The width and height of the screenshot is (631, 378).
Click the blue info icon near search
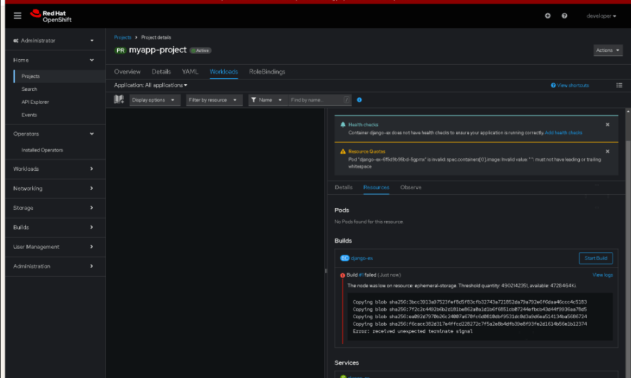coord(360,100)
